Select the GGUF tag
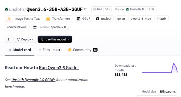This screenshot has height=97, width=181. 83,19
